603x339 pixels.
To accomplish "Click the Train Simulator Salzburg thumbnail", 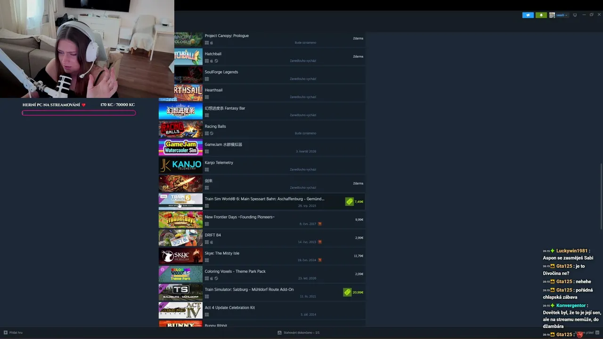I will tap(180, 292).
